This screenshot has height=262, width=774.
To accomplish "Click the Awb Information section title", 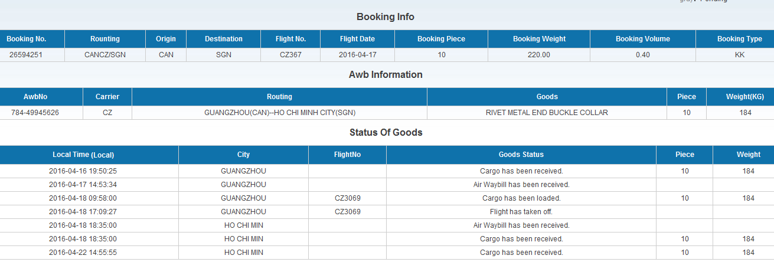I will (386, 75).
